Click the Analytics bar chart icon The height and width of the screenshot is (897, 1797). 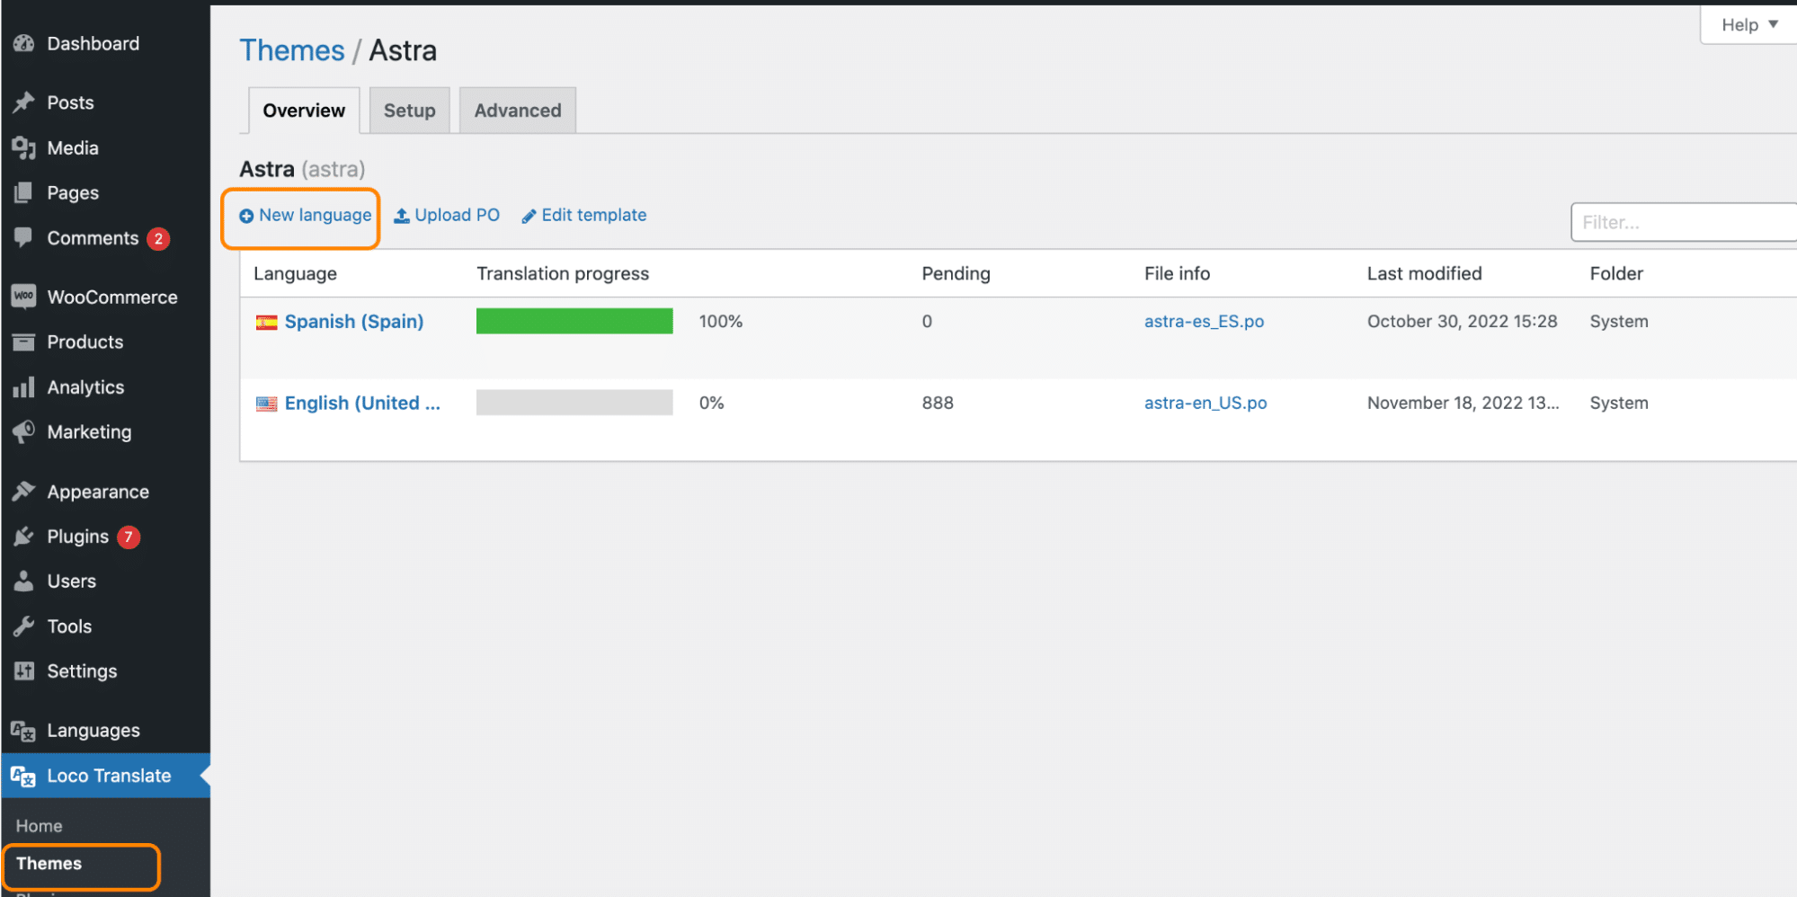coord(24,386)
